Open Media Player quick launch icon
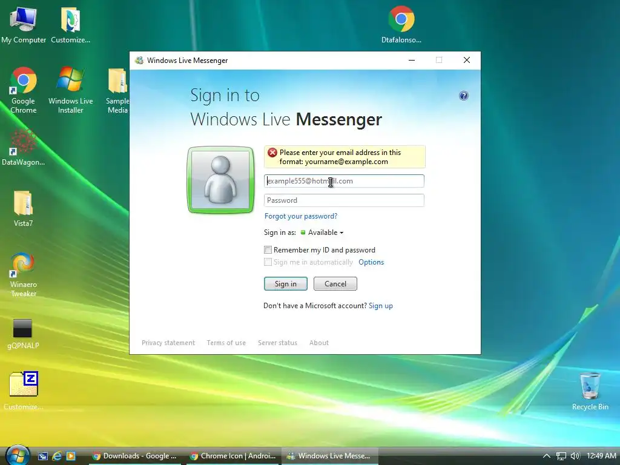Viewport: 620px width, 465px height. (71, 456)
